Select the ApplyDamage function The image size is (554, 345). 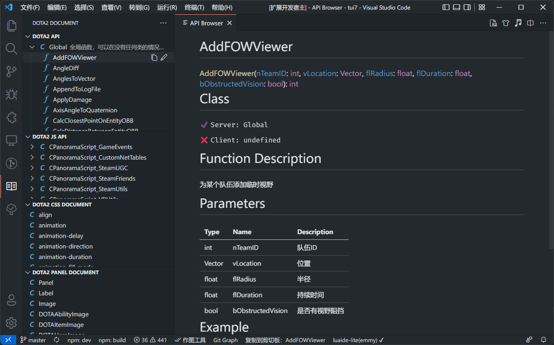[98, 100]
